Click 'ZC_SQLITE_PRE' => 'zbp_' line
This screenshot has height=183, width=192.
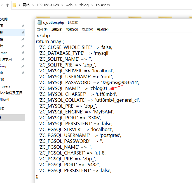67,65
